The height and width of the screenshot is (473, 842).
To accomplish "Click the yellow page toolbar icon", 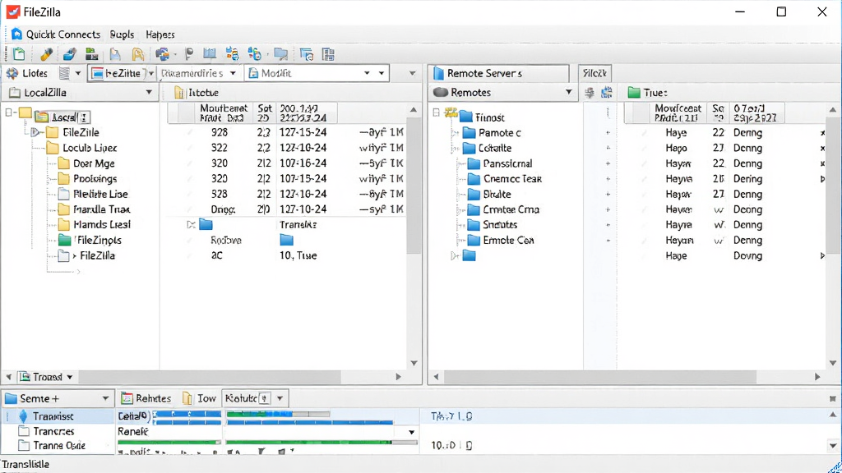I will click(138, 53).
